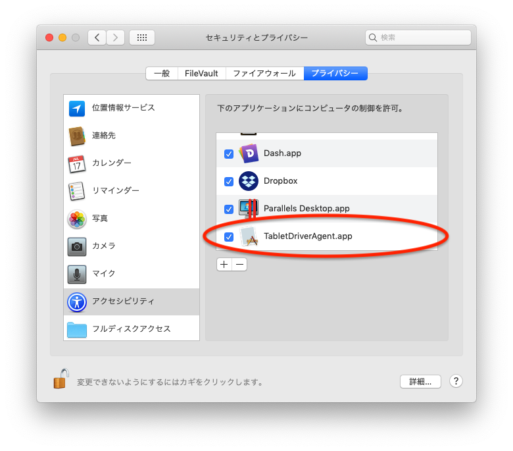Image resolution: width=513 pixels, height=451 pixels.
Task: Open help with the question mark button
Action: 456,381
